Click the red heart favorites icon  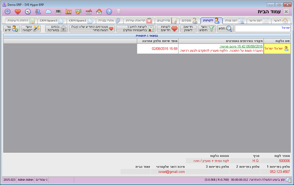pos(18,12)
